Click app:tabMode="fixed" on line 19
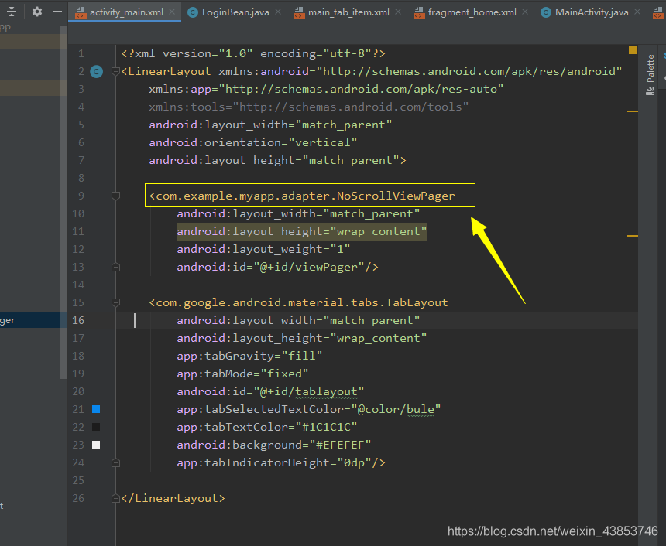 [242, 374]
